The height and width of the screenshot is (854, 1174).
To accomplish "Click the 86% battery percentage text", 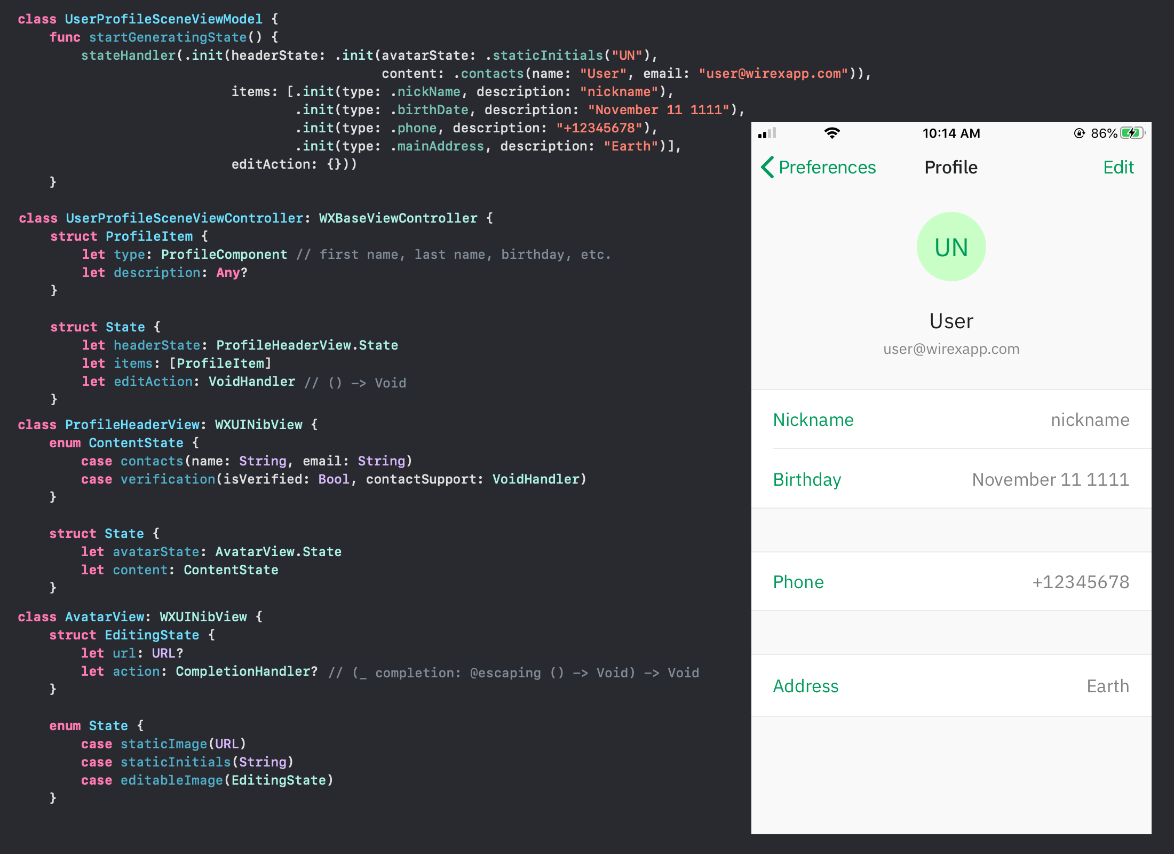I will [x=1104, y=133].
